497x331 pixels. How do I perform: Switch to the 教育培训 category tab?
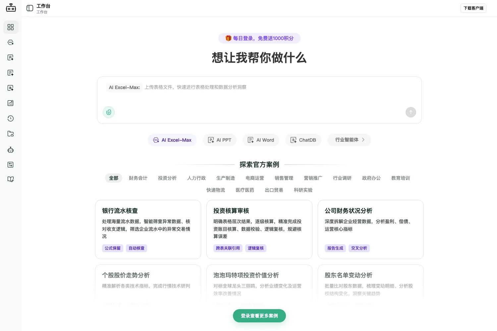(x=401, y=178)
